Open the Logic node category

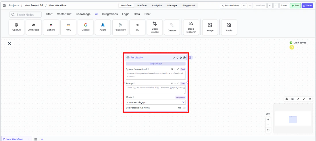(x=126, y=14)
